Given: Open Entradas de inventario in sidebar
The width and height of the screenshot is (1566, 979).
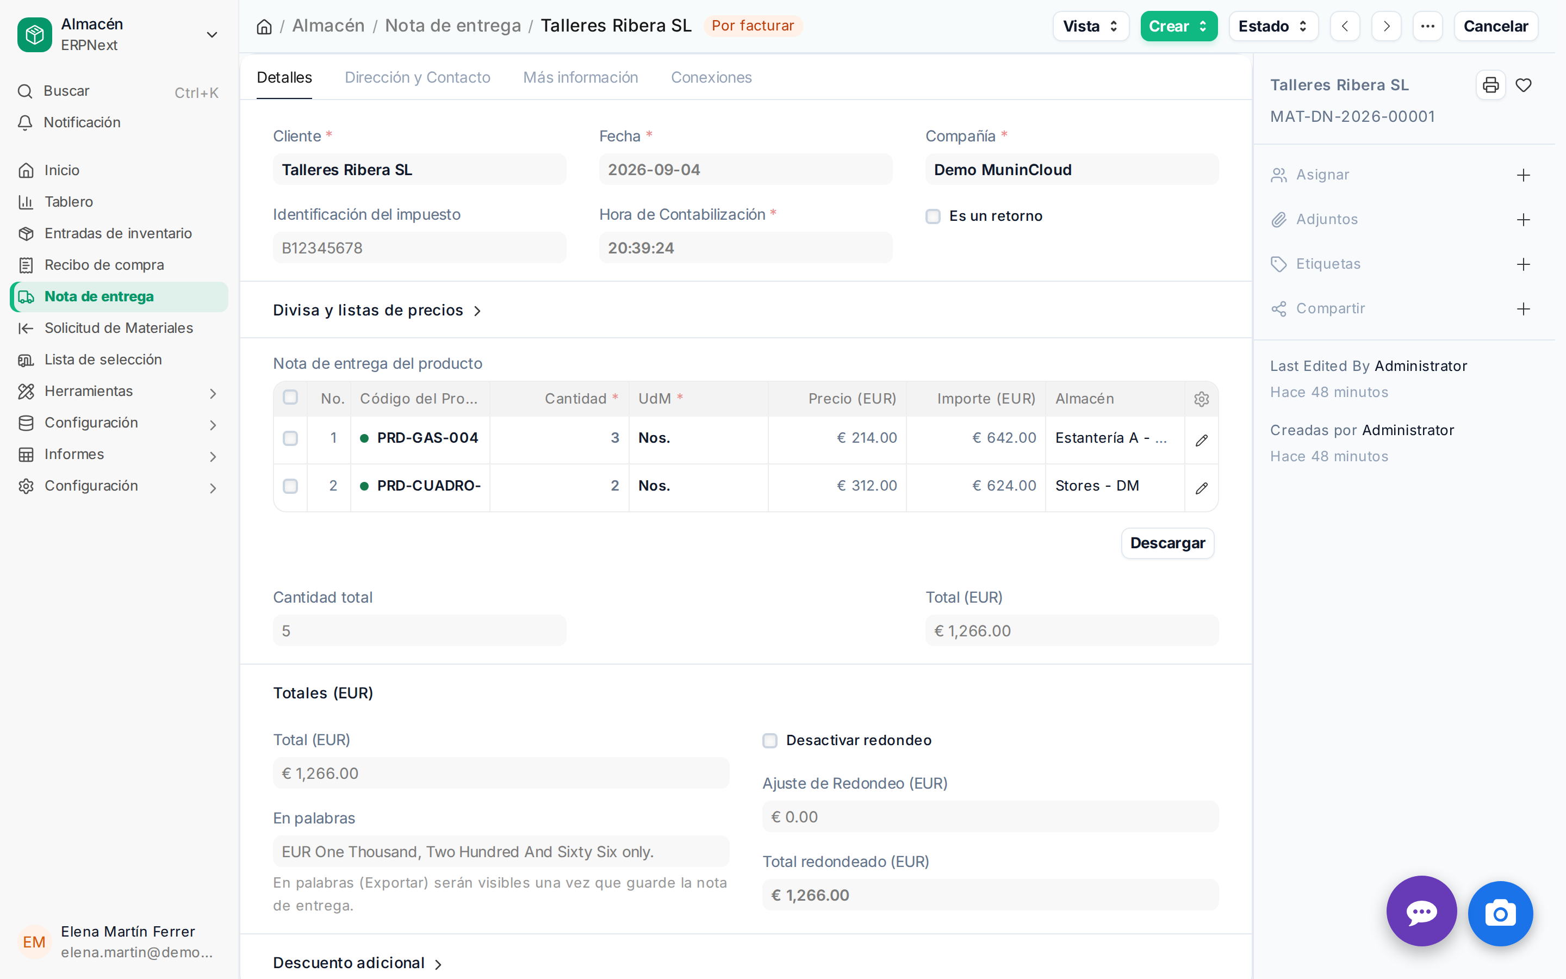Looking at the screenshot, I should pyautogui.click(x=120, y=233).
